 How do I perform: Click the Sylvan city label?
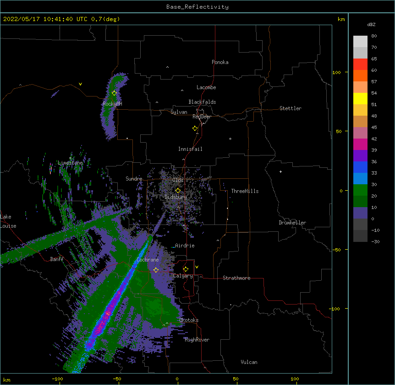[x=179, y=112]
